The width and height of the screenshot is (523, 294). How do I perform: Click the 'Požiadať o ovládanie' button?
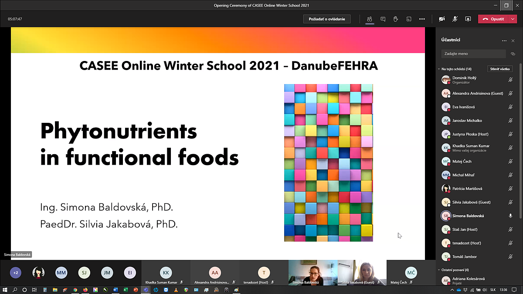click(327, 19)
